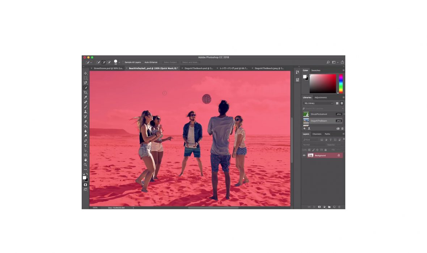Enable Sample All Layers checkbox

pyautogui.click(x=123, y=62)
